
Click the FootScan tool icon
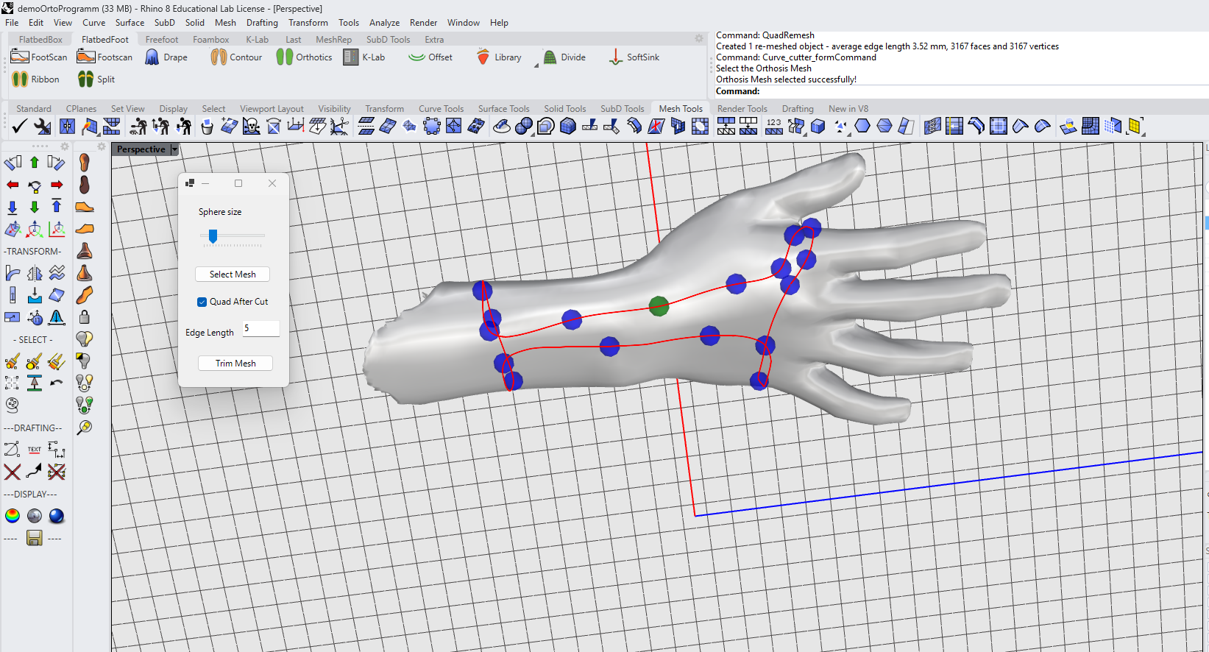click(20, 57)
